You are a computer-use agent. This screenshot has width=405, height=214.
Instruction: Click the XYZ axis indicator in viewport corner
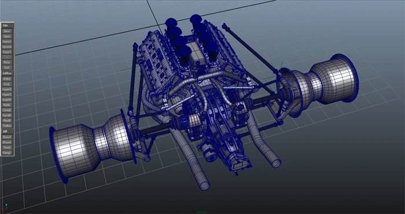pyautogui.click(x=5, y=207)
